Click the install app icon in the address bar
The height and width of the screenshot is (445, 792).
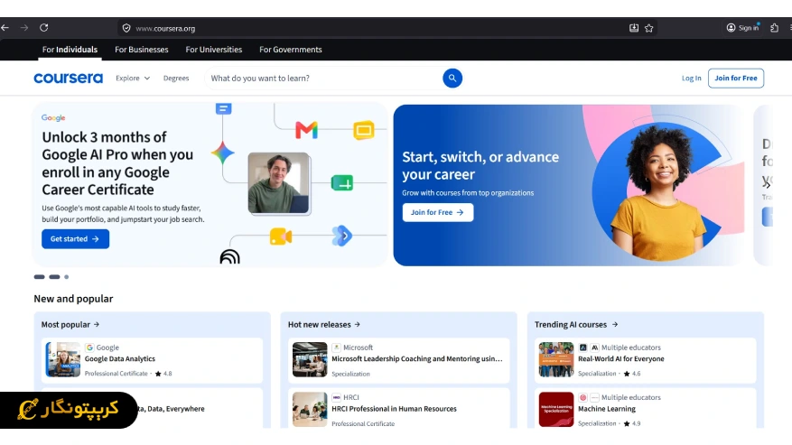point(633,28)
